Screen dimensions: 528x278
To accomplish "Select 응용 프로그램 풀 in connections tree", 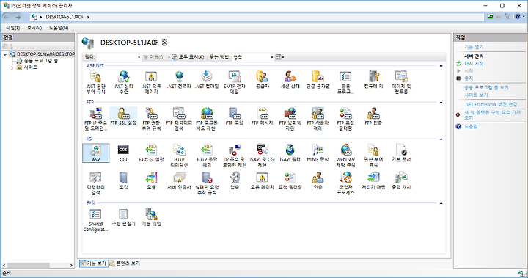I will (x=41, y=61).
